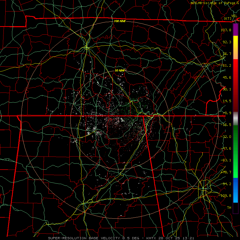This screenshot has width=240, height=240.
Task: Click the SUPER-RESOLUTION BASE VELOCITY caption text
Action: [84, 238]
